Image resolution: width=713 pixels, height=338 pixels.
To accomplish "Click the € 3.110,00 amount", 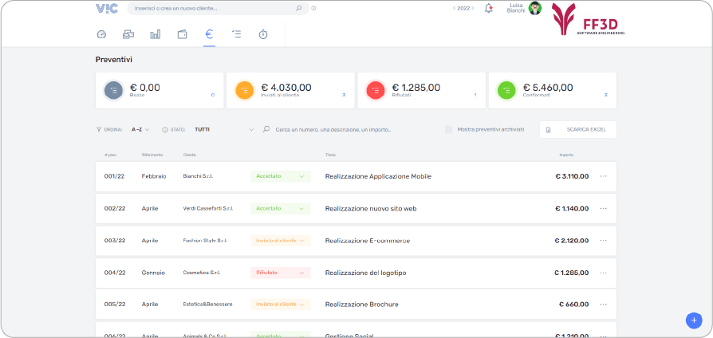I will coord(572,176).
